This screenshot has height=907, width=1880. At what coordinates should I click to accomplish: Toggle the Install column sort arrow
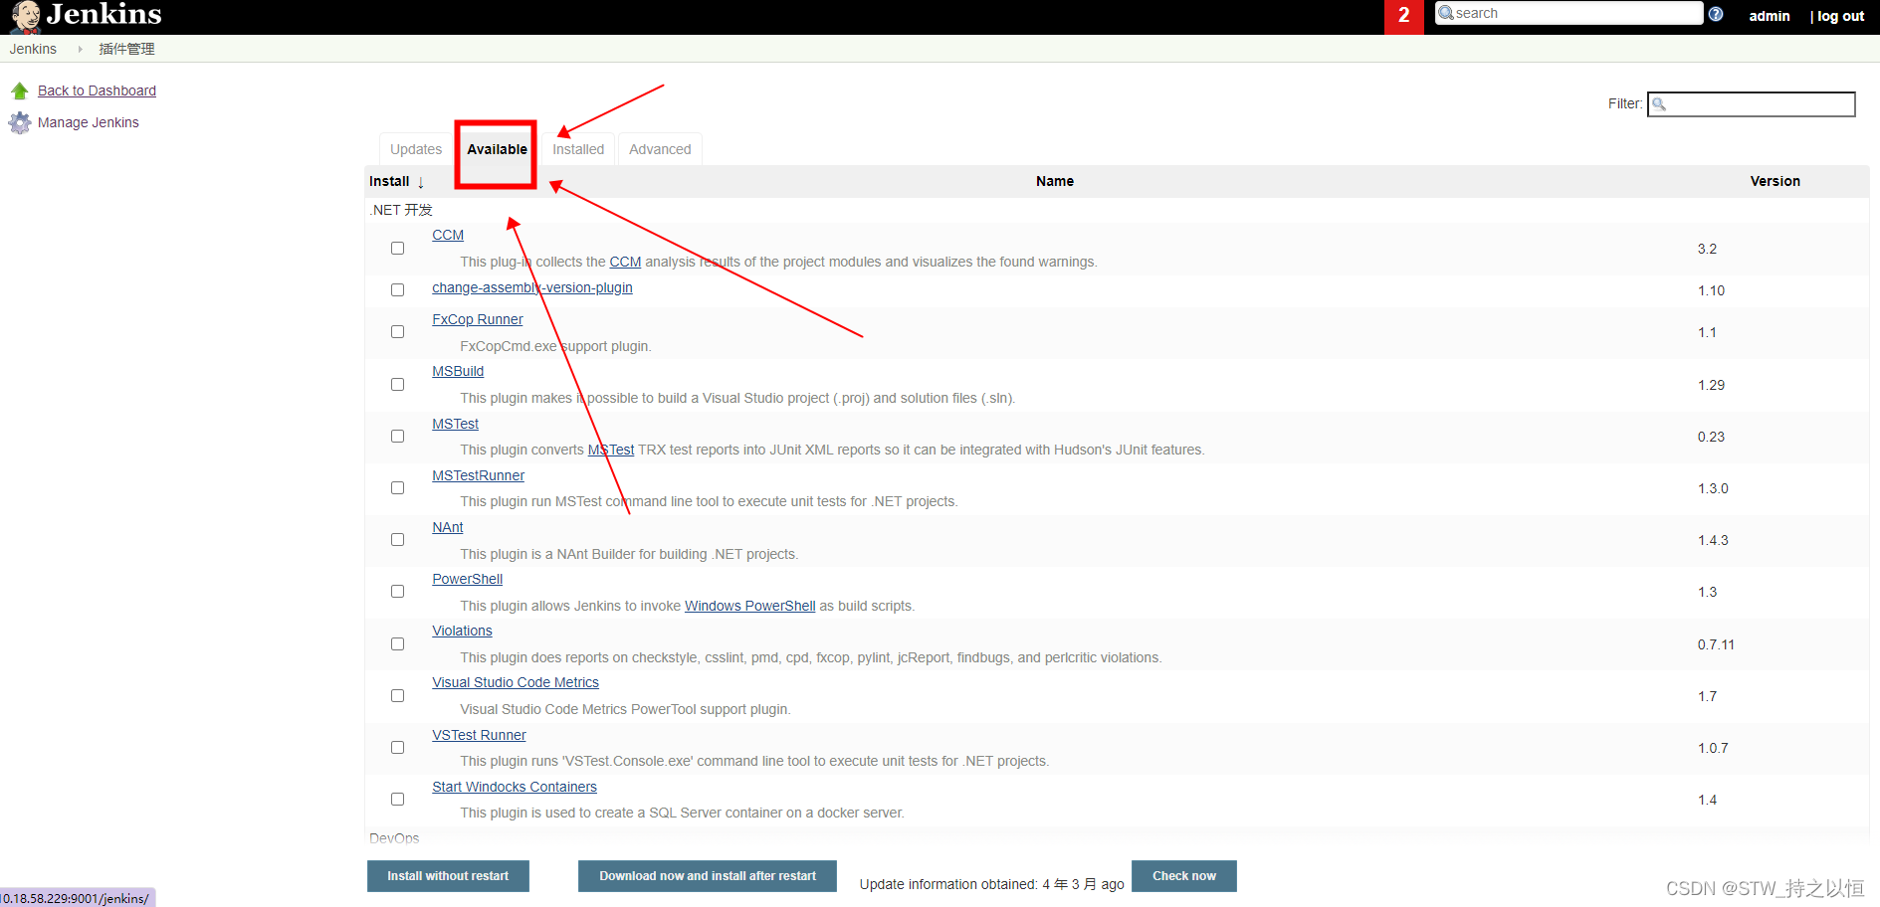tap(420, 181)
